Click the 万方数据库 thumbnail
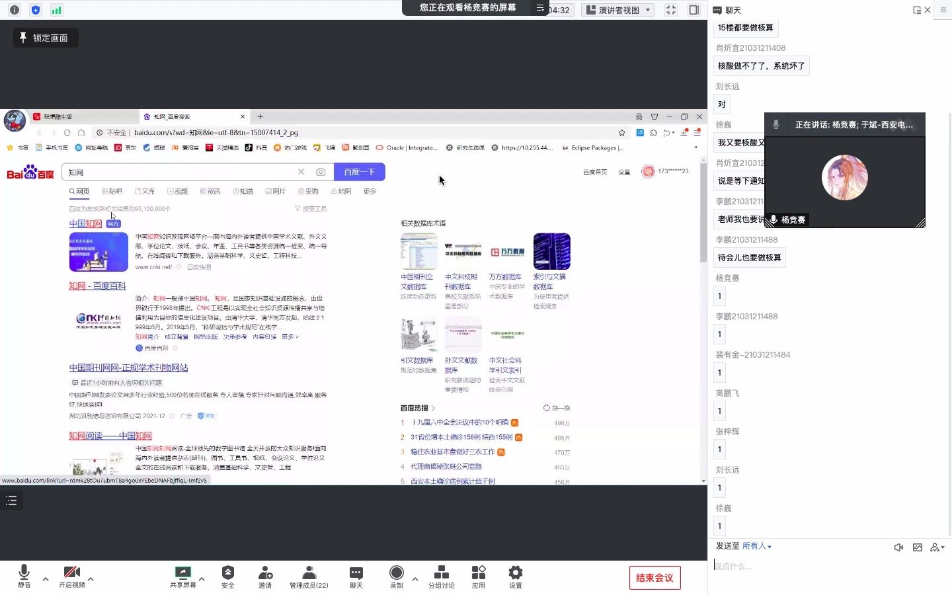952x595 pixels. tap(507, 251)
